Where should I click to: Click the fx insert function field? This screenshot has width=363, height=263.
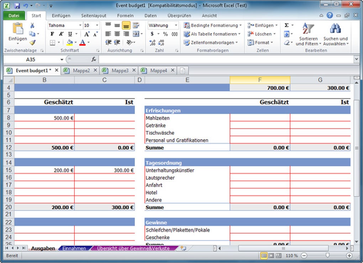tap(93, 59)
